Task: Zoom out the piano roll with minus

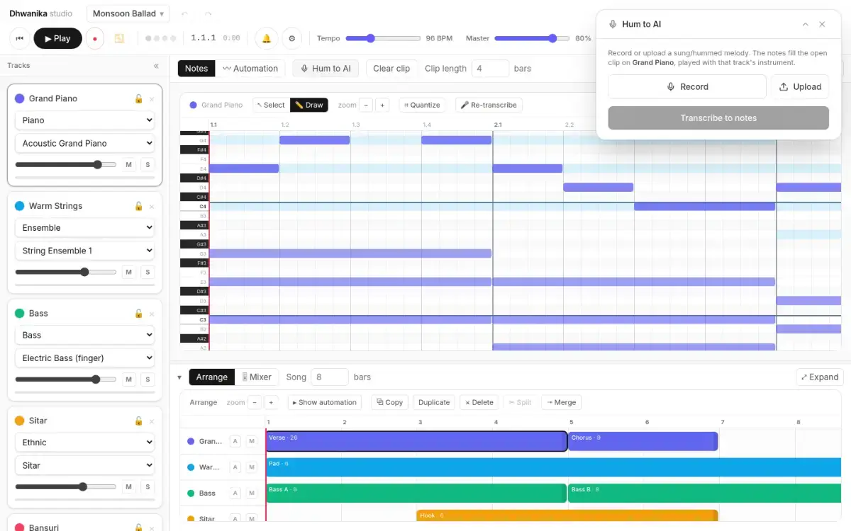Action: (x=366, y=105)
